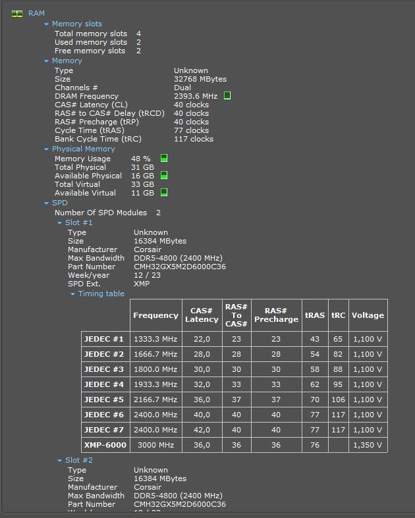Click the Memory slots heading
Viewport: 415px width, 518px height.
[x=77, y=24]
